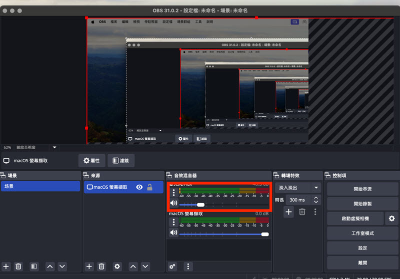
Task: Add a new source with plus icon
Action: tap(89, 267)
